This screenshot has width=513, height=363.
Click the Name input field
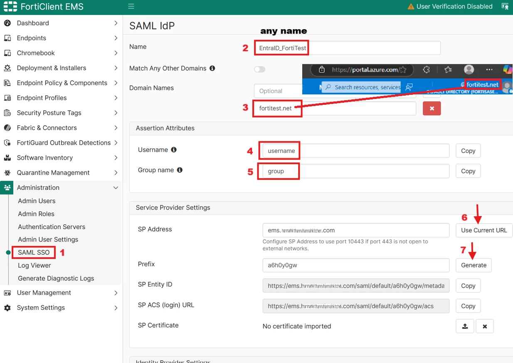tap(347, 48)
